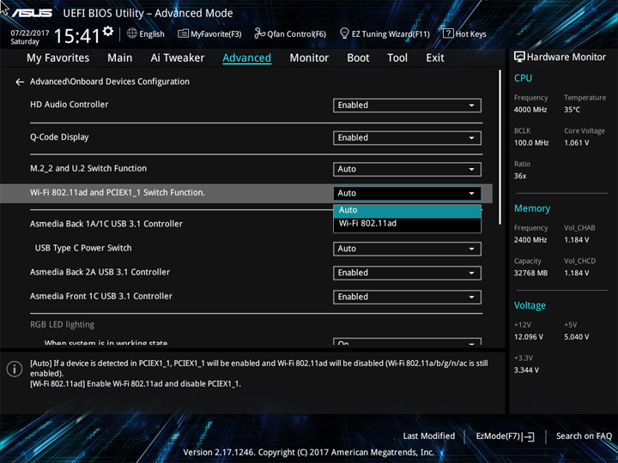Click the EzMode exit arrow icon
Image resolution: width=618 pixels, height=463 pixels.
pos(528,436)
